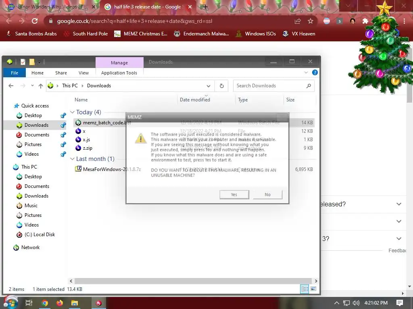413x309 pixels.
Task: Open the Quick Access Toolbar customize dropdown
Action: (x=39, y=62)
